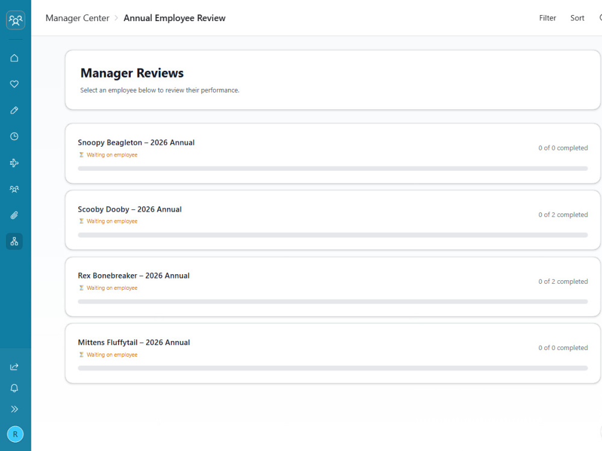Open the paperclip attachments icon
Viewport: 602px width, 451px height.
[14, 215]
